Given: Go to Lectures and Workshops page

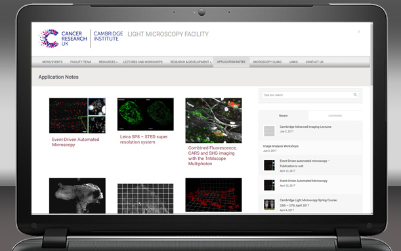Looking at the screenshot, I should click(x=142, y=62).
